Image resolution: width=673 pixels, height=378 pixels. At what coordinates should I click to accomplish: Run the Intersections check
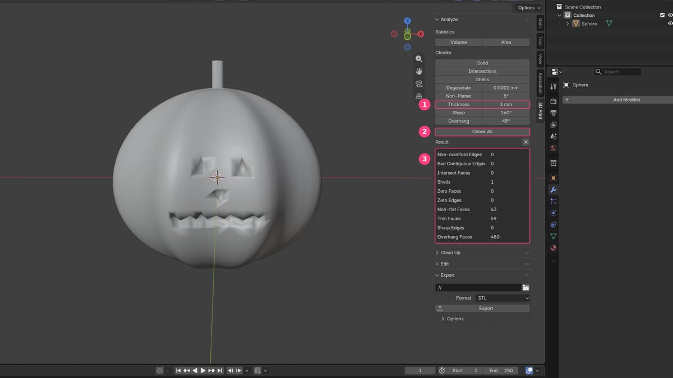click(482, 71)
